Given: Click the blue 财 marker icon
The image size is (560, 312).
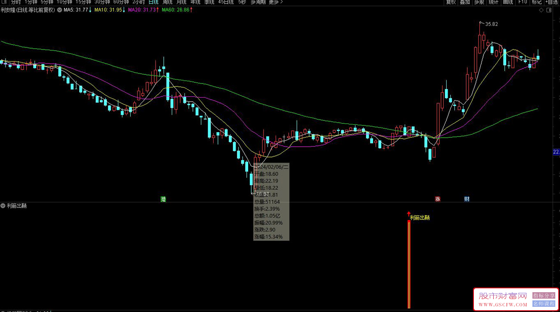Looking at the screenshot, I should click(x=467, y=199).
